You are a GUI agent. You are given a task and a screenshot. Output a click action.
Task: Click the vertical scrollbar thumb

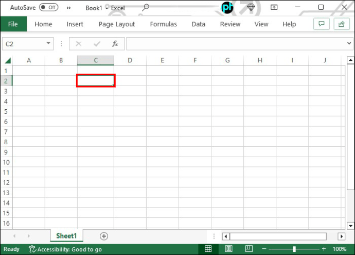(x=350, y=127)
